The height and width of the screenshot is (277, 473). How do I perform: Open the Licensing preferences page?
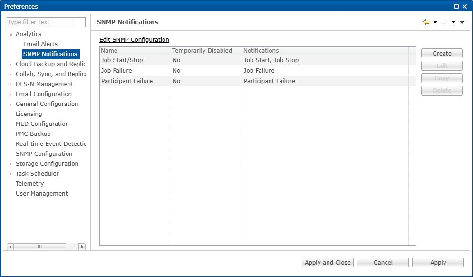pyautogui.click(x=29, y=114)
